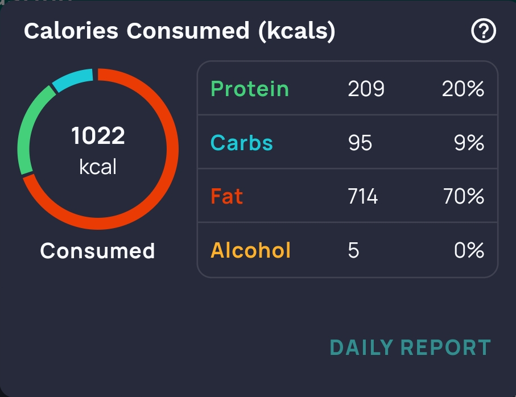Click the protein value 209
This screenshot has height=397, width=516.
pyautogui.click(x=366, y=89)
